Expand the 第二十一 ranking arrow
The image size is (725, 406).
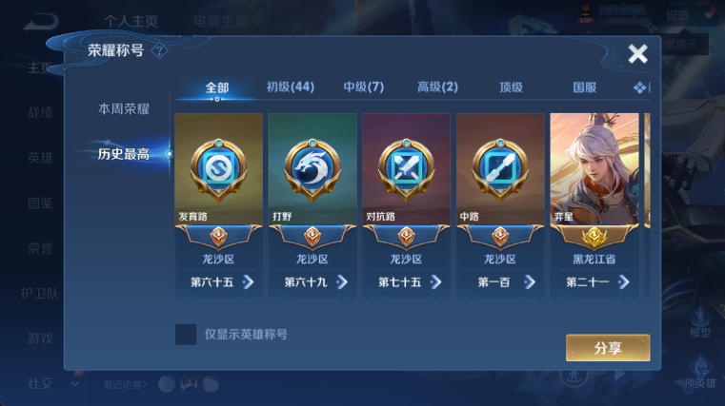(x=623, y=281)
